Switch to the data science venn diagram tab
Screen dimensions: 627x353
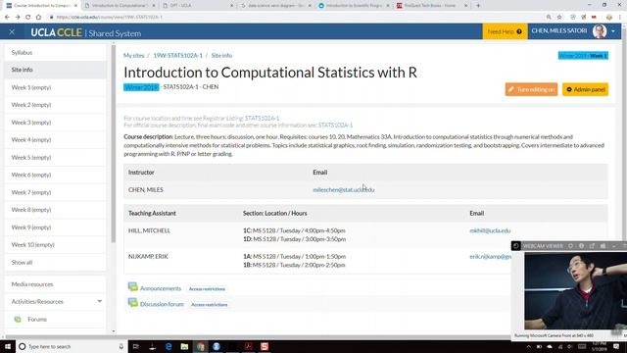(x=276, y=6)
